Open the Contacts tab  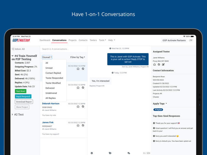[83, 40]
